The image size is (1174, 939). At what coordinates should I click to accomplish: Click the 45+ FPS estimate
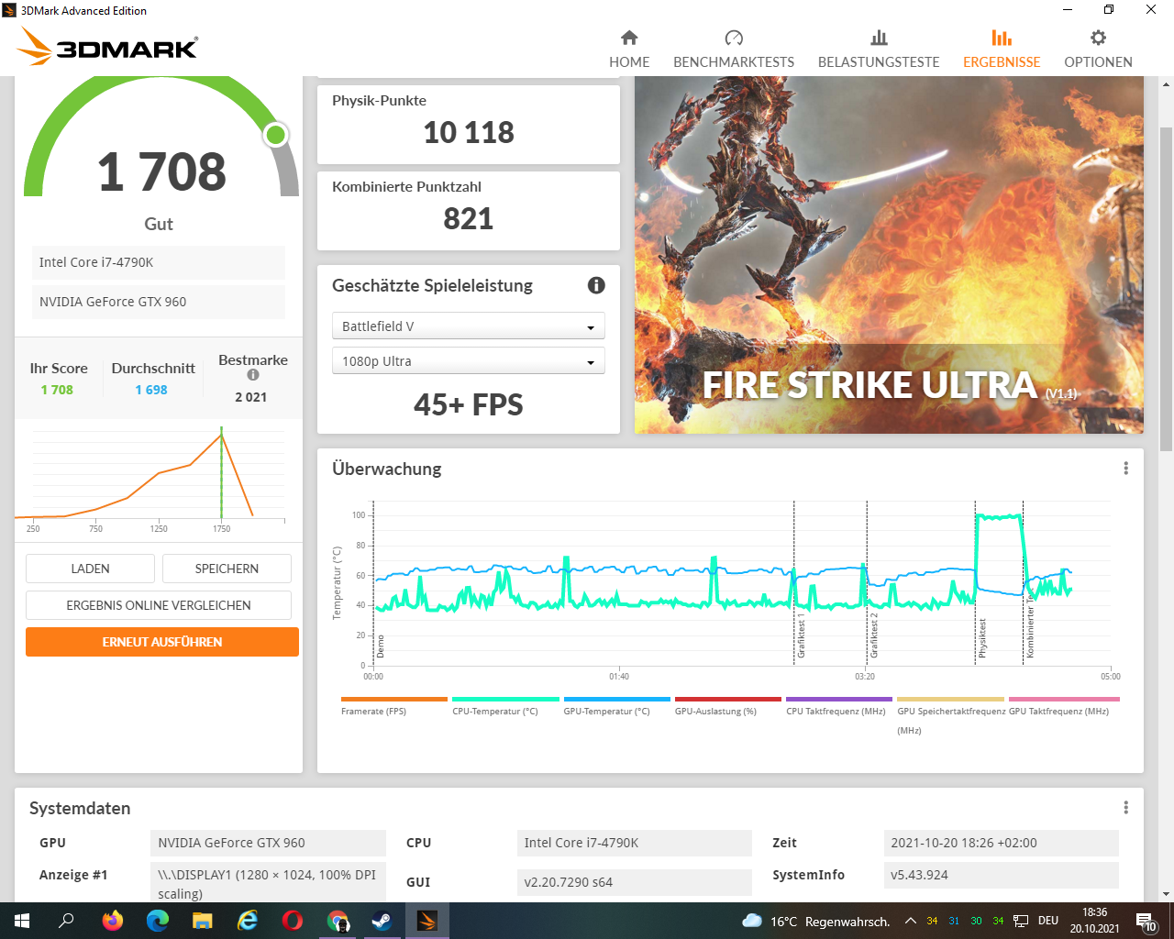coord(469,404)
